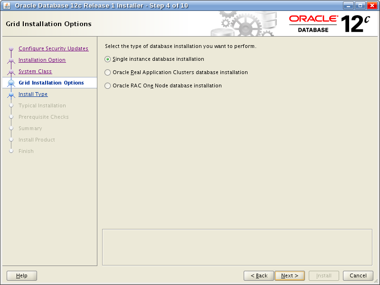The height and width of the screenshot is (285, 380).
Task: Choose Oracle Real Application Clusters database installation
Action: 108,73
